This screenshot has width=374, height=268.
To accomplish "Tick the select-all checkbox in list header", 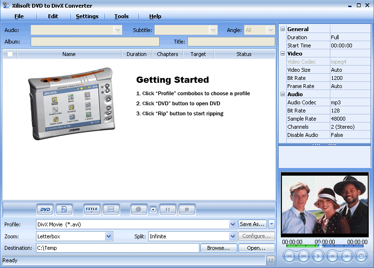I will pos(10,54).
